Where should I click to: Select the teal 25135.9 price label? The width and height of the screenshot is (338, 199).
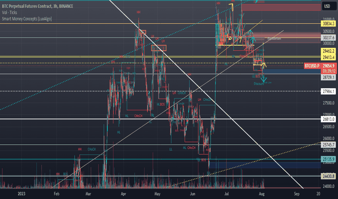coord(329,159)
